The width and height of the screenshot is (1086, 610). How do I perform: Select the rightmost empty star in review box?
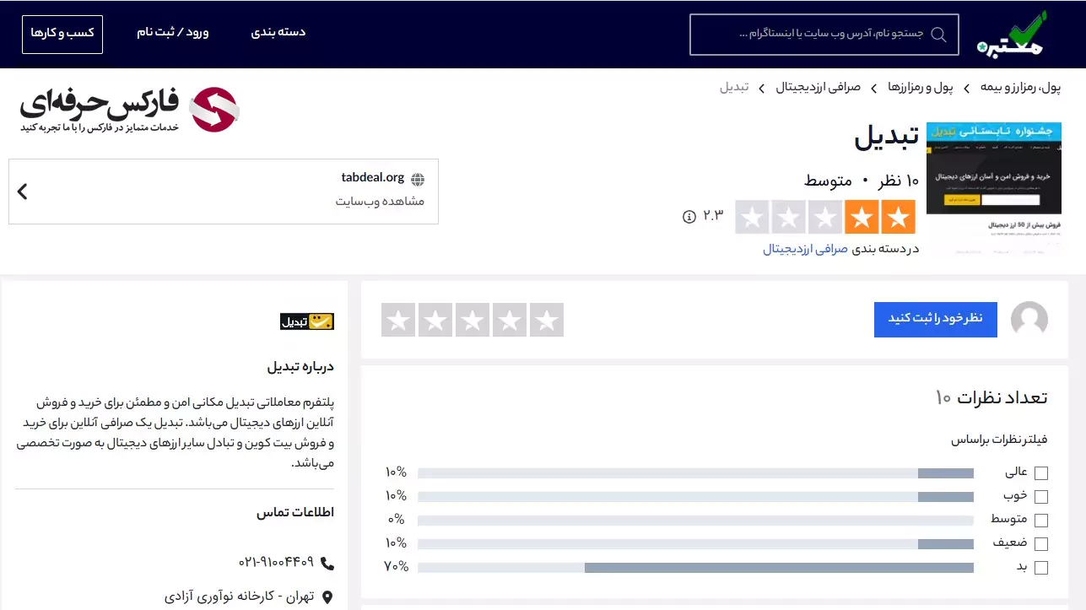[x=547, y=321]
